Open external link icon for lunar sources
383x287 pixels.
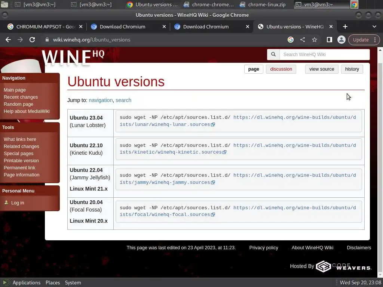pyautogui.click(x=213, y=124)
